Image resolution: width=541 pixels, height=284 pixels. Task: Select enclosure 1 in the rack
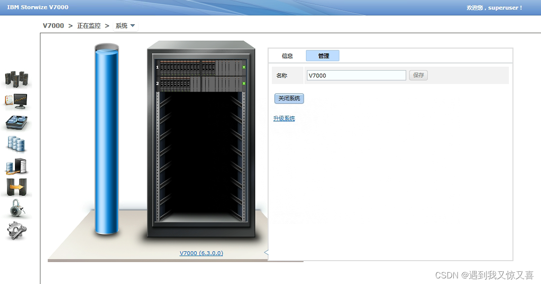coord(201,68)
